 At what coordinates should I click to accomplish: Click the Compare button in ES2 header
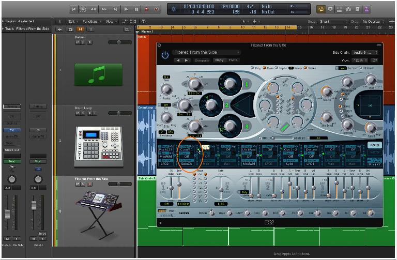coord(202,60)
